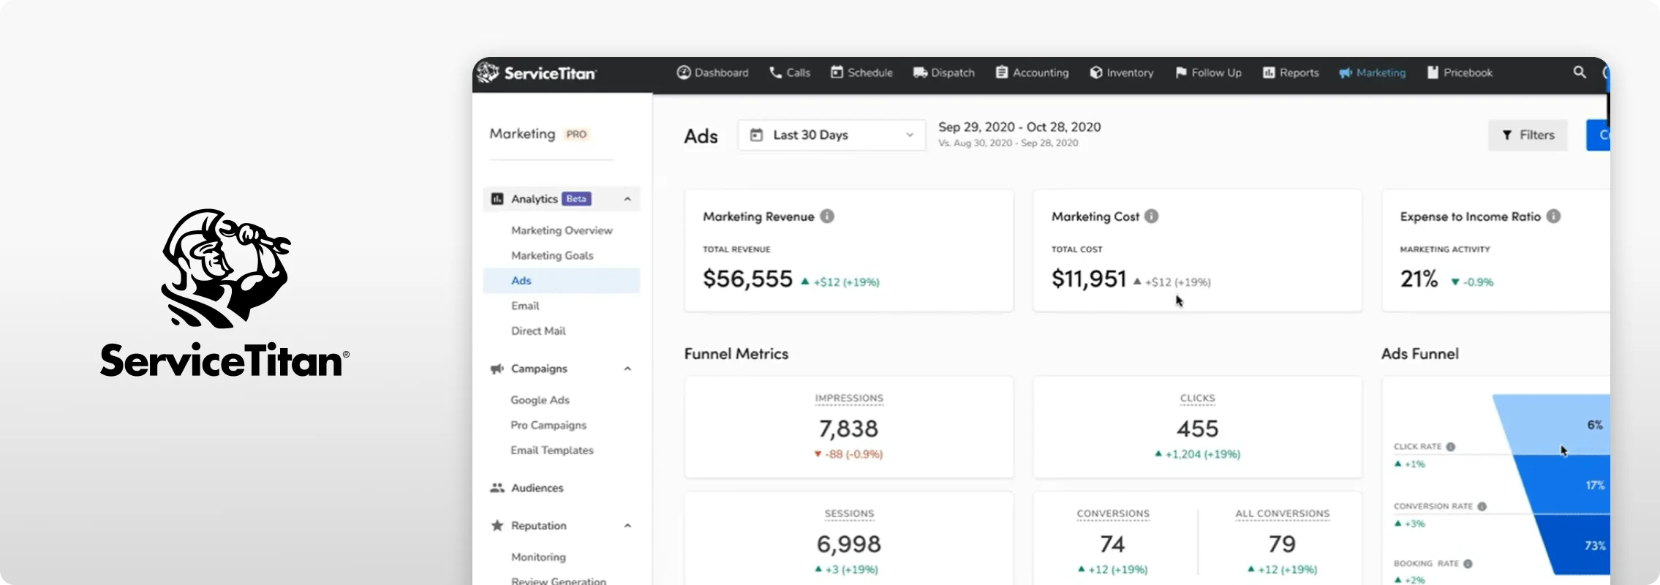Open the Filters button
Viewport: 1660px width, 585px height.
[1528, 135]
